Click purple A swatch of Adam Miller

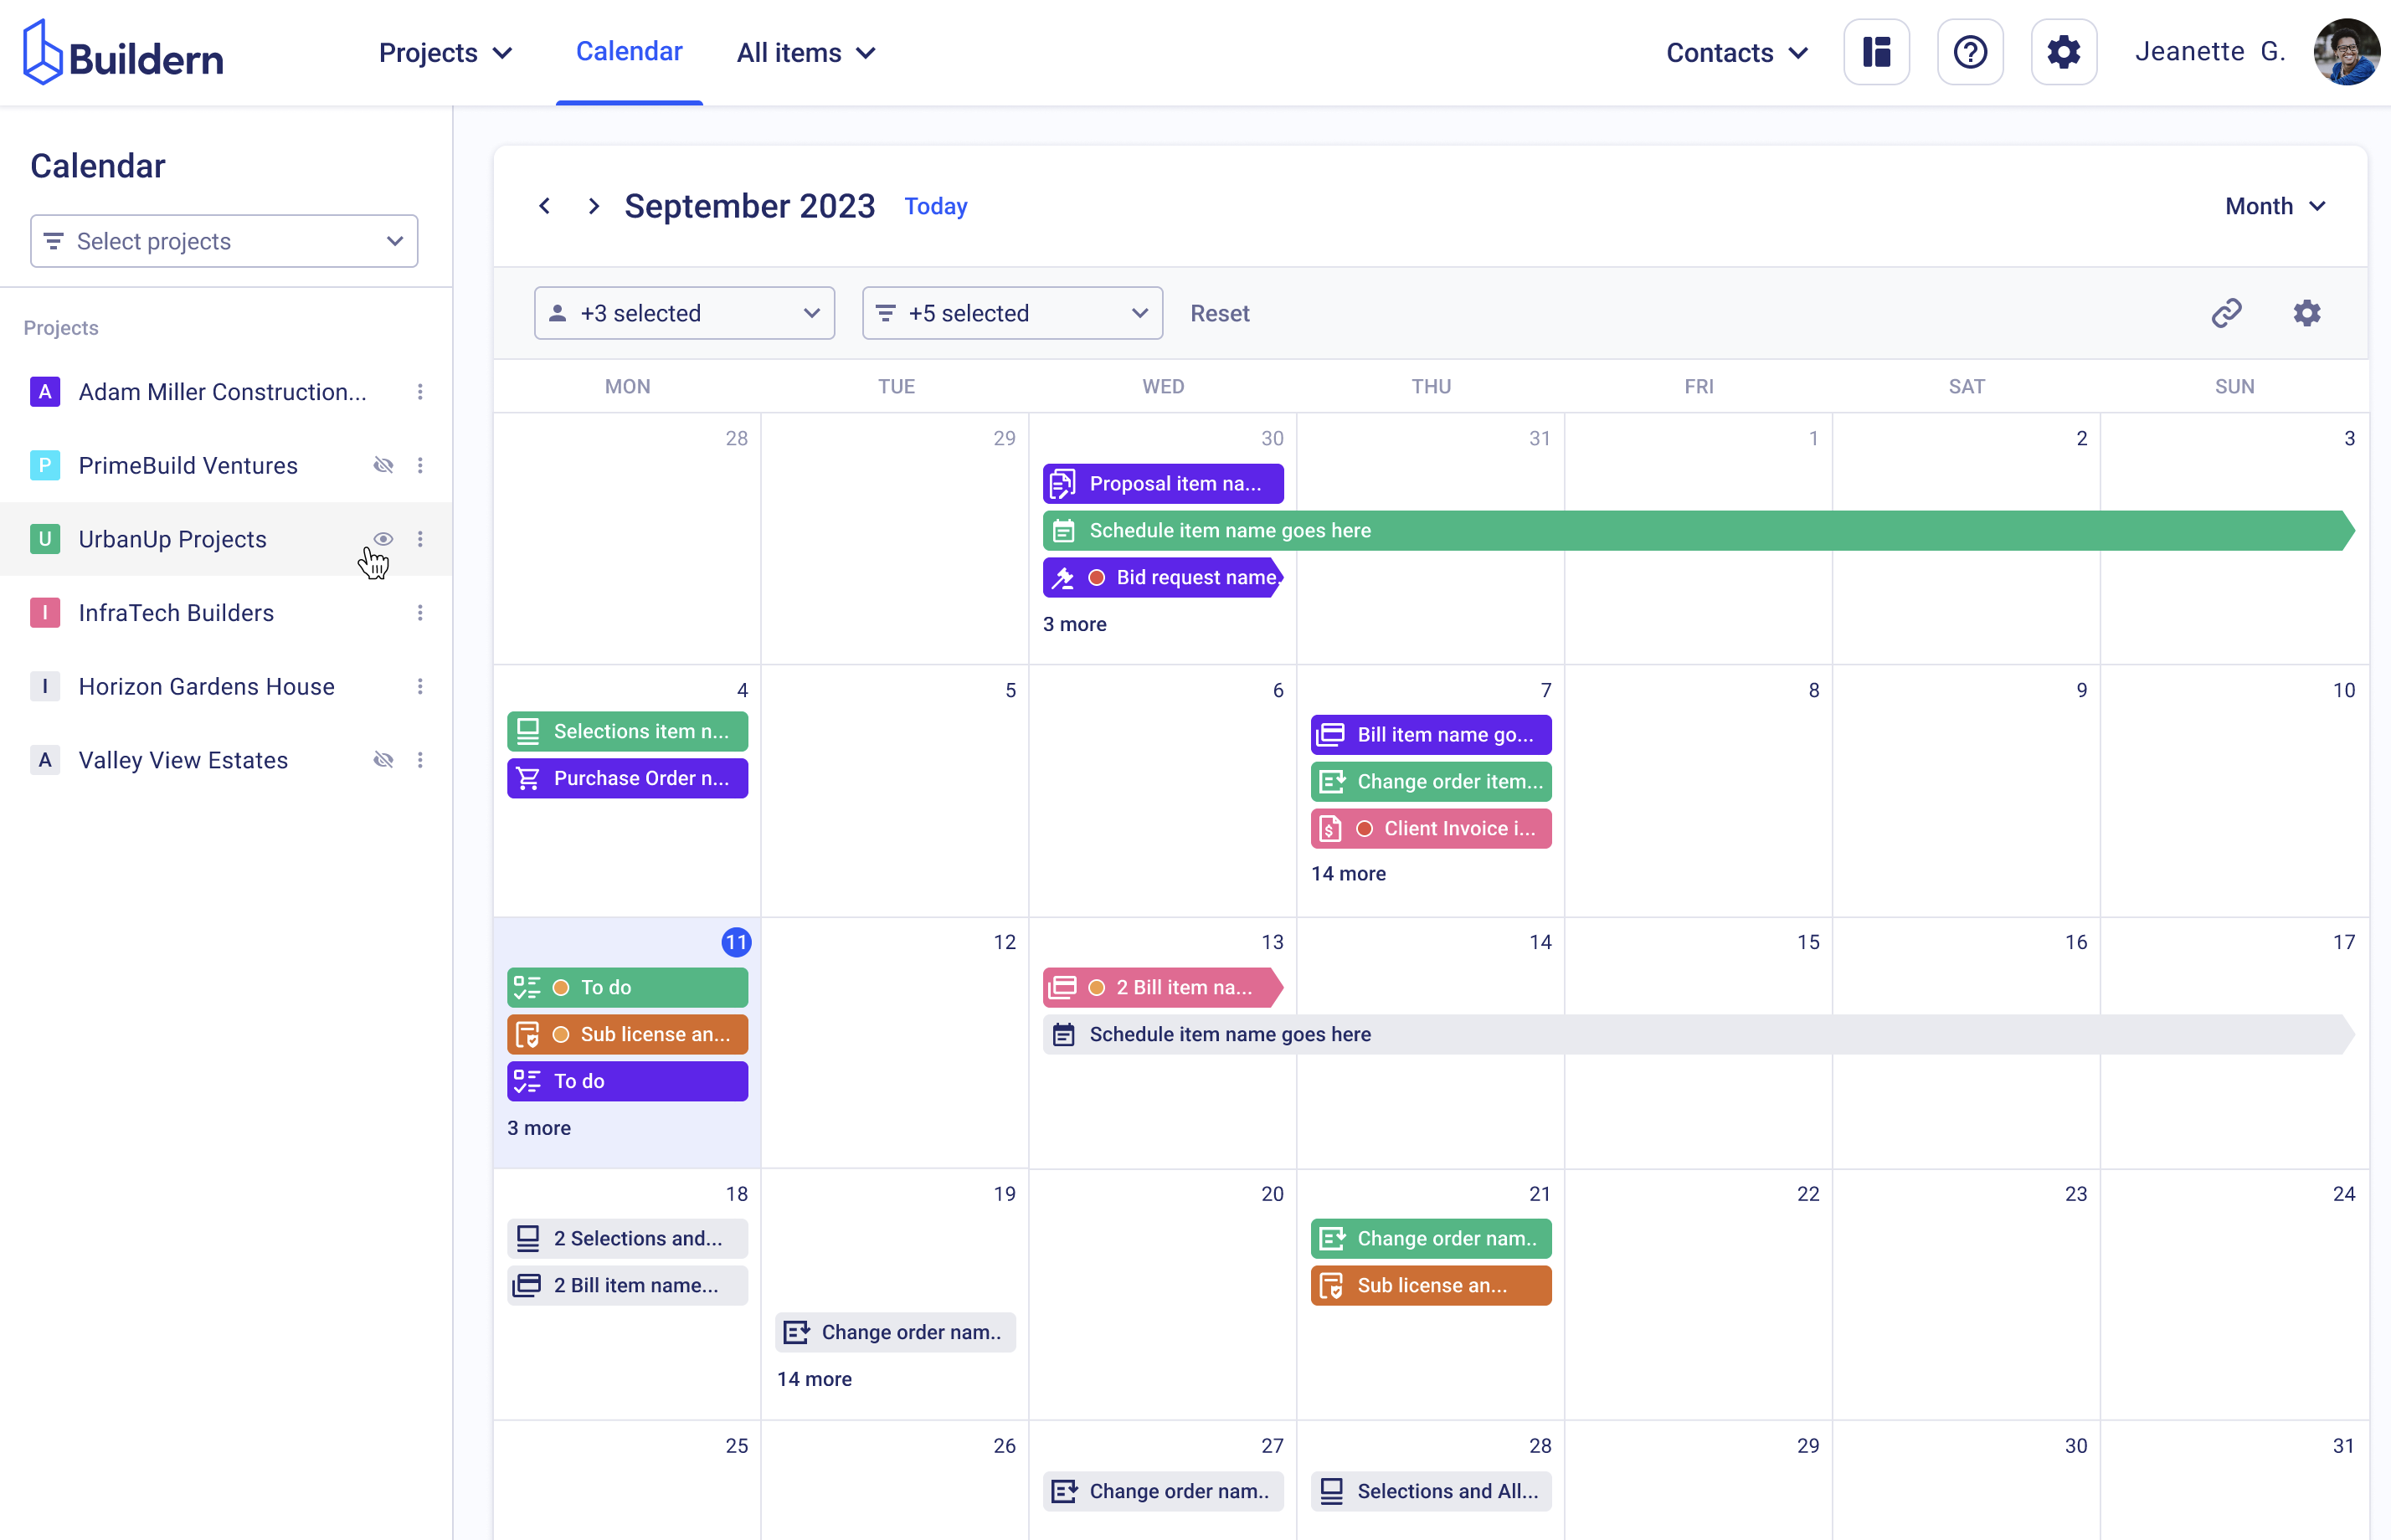[45, 392]
